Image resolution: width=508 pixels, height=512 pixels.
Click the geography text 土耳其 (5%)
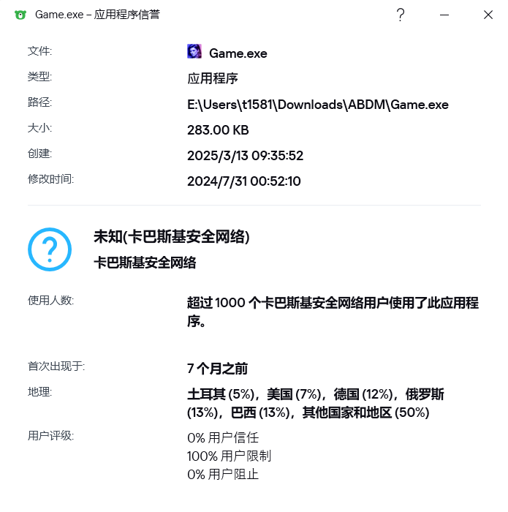pyautogui.click(x=221, y=394)
